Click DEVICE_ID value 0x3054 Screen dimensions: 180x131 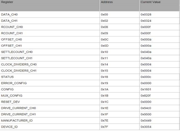click(x=146, y=127)
